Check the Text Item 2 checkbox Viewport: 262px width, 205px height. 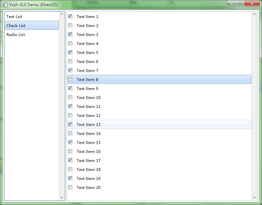(70, 25)
